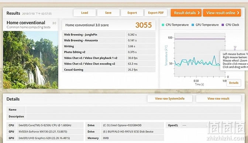Toggle the CPU Clock legend swatch

223,25
